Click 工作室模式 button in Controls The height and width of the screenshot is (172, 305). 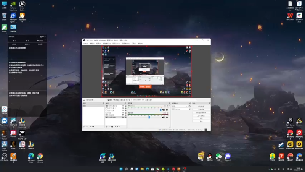[201, 115]
